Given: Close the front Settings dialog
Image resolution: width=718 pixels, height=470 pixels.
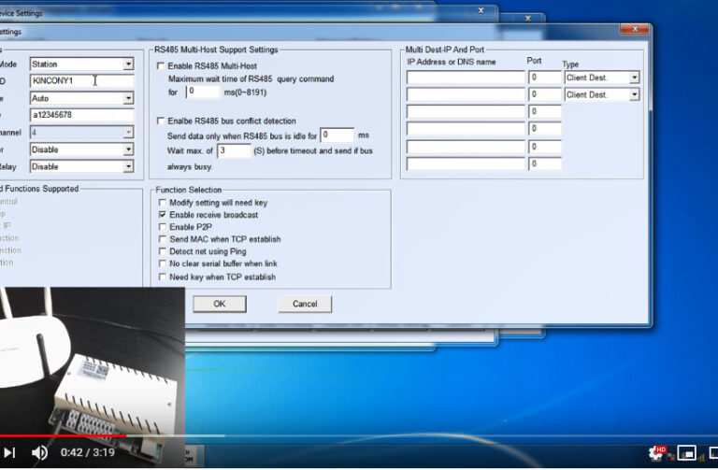Looking at the screenshot, I should click(x=634, y=29).
